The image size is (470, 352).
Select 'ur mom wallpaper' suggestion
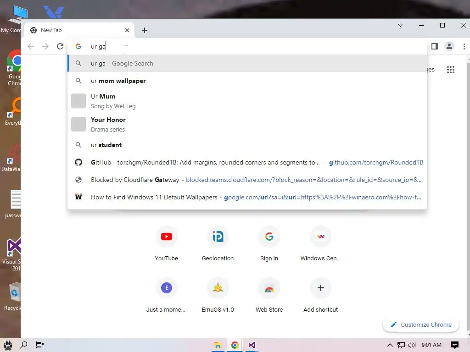247,81
